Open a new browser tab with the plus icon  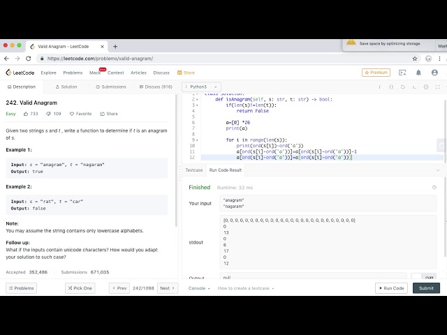pyautogui.click(x=115, y=47)
